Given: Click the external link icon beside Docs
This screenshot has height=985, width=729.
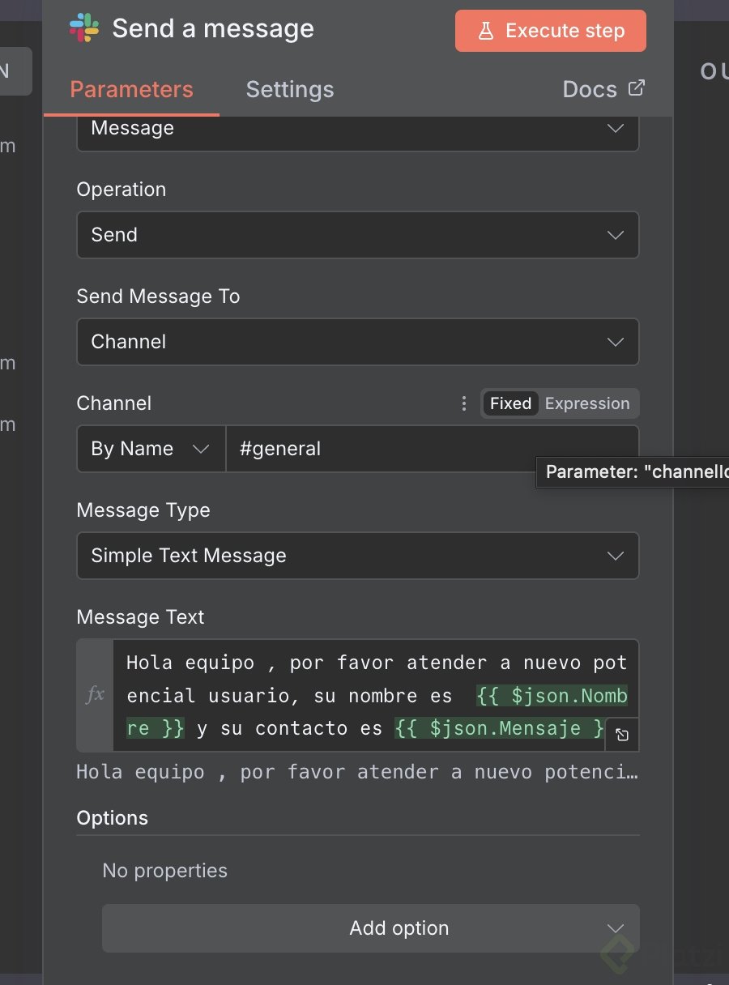Looking at the screenshot, I should pyautogui.click(x=637, y=87).
